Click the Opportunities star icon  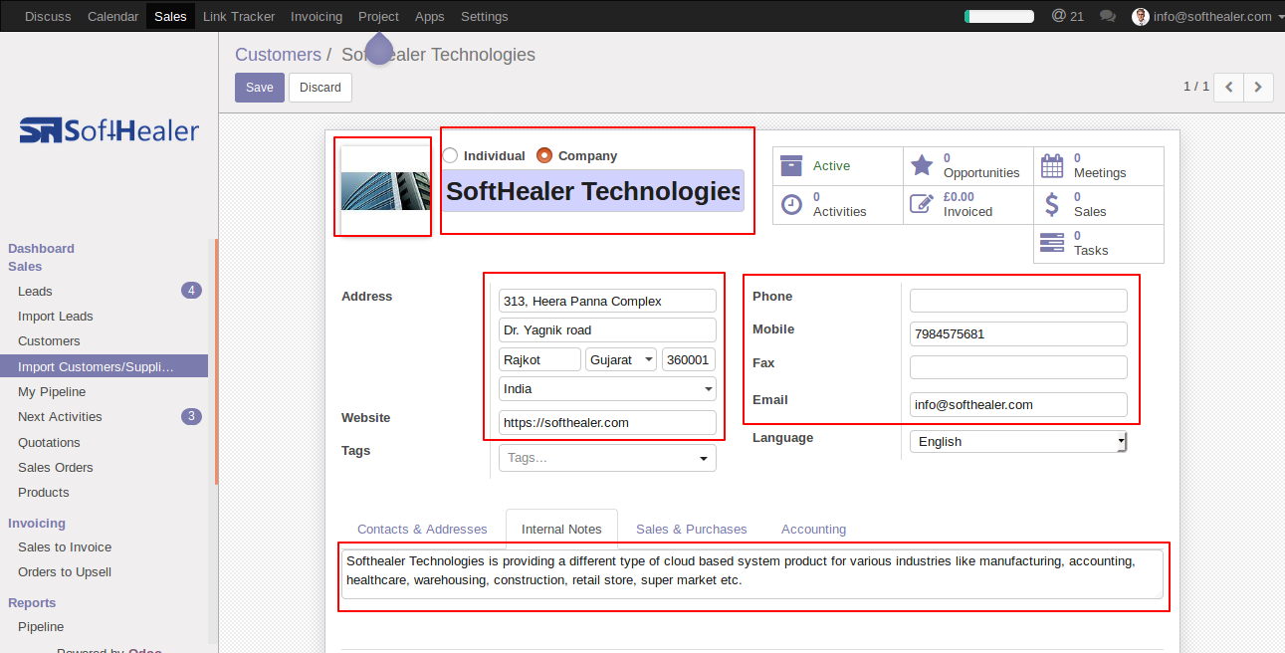click(922, 165)
